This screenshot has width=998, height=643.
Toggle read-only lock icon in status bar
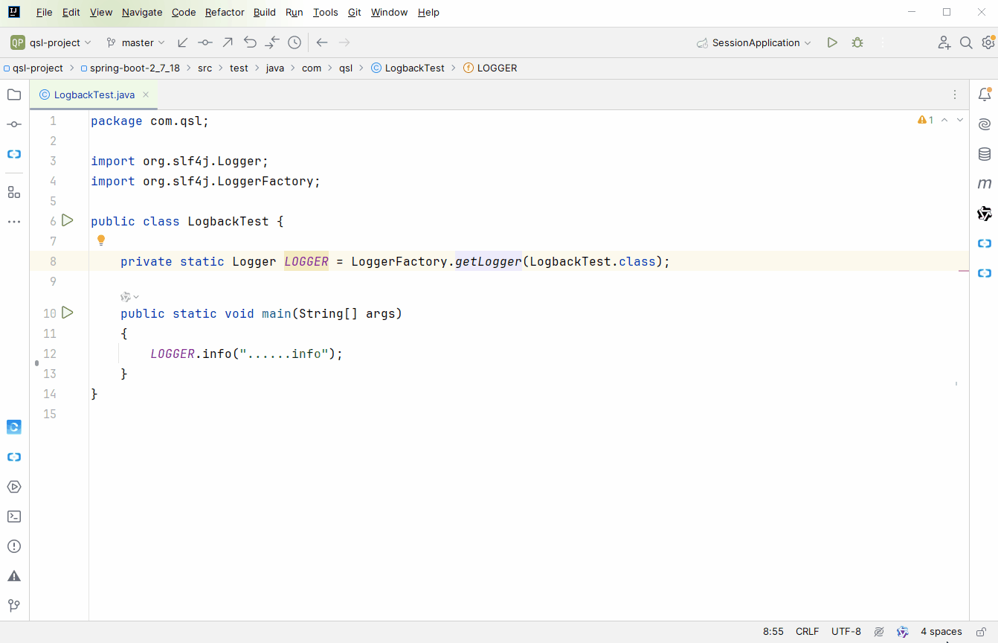tap(982, 632)
